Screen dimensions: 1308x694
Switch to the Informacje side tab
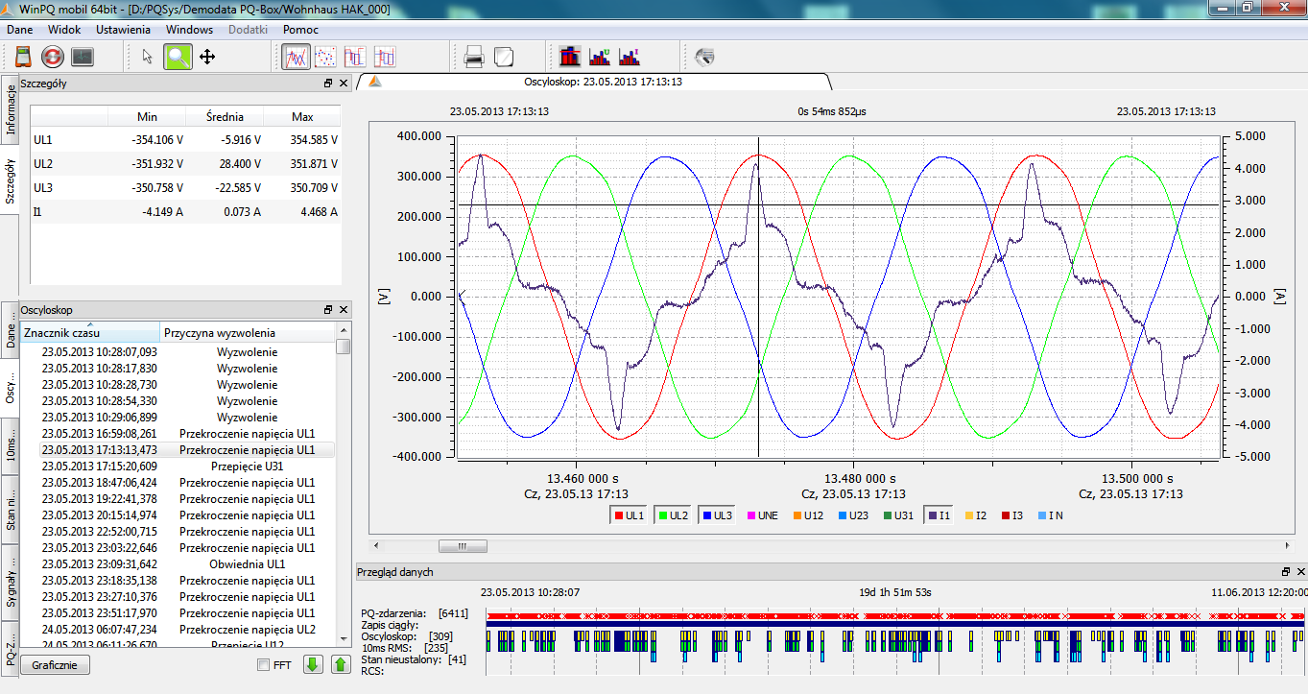pos(10,108)
